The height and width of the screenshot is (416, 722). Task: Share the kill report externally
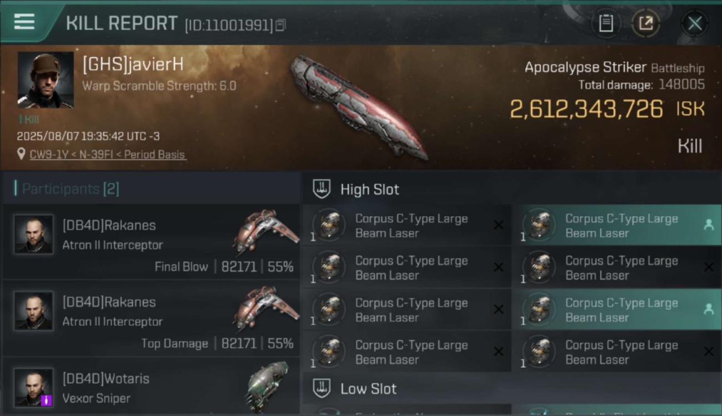point(646,23)
